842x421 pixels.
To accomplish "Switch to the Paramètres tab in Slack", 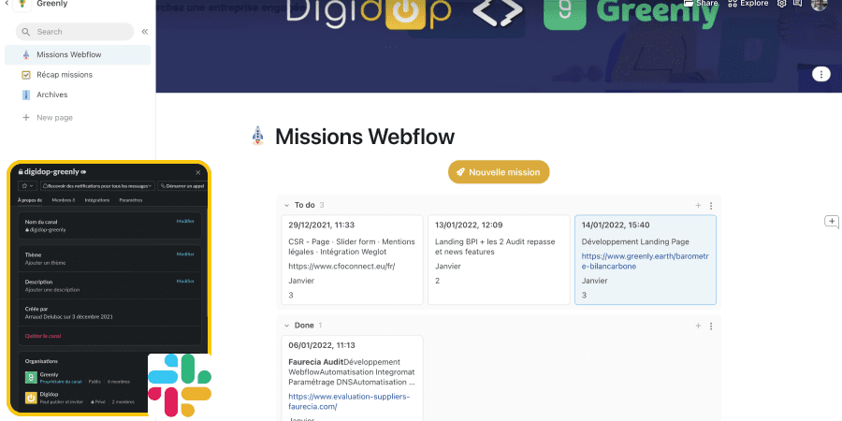I will pyautogui.click(x=131, y=200).
